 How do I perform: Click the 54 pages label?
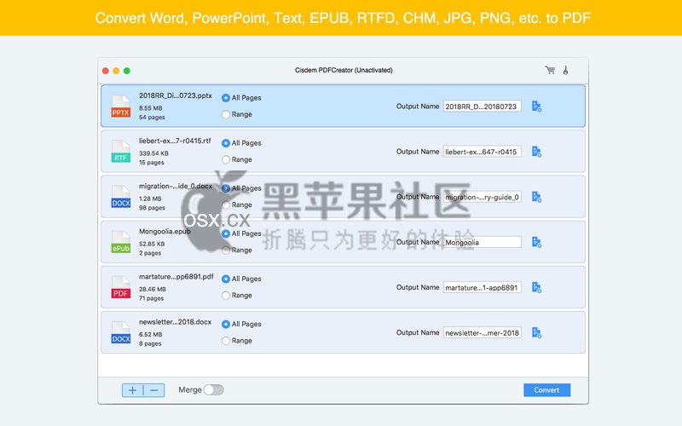[152, 118]
